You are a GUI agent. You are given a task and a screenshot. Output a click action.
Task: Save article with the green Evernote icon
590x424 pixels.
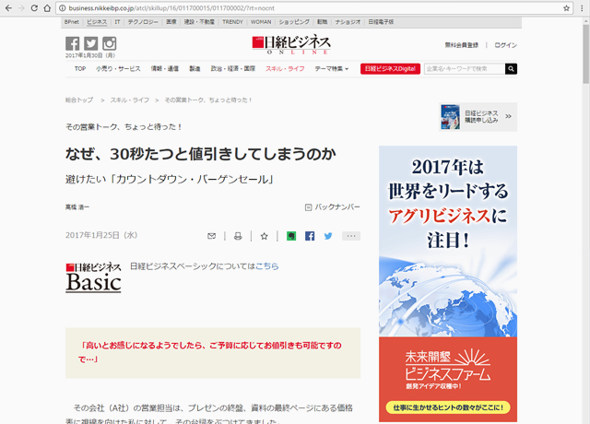(x=291, y=236)
